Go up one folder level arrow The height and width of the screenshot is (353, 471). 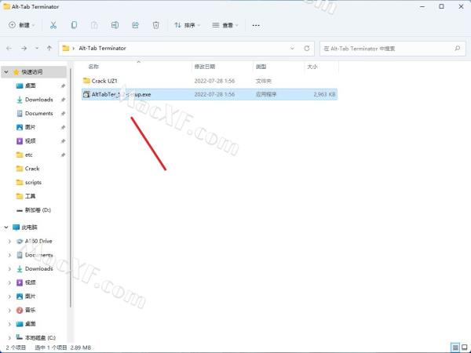(x=49, y=49)
